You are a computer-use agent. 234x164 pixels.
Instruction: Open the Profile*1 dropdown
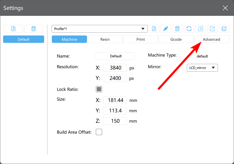[100, 29]
